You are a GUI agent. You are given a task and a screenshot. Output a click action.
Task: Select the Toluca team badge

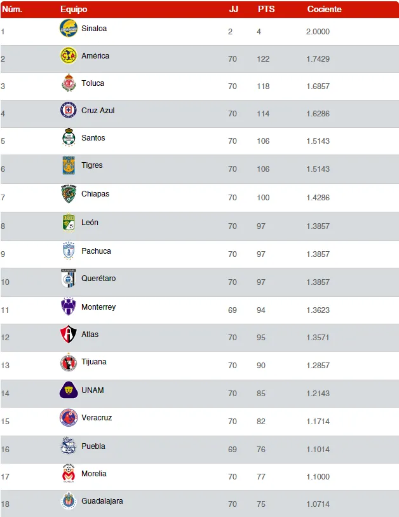click(x=69, y=83)
